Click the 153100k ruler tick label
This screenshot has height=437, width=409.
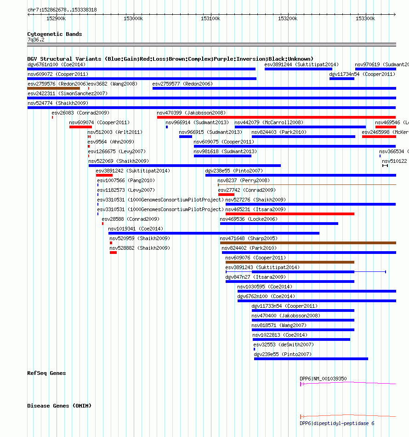coord(210,19)
